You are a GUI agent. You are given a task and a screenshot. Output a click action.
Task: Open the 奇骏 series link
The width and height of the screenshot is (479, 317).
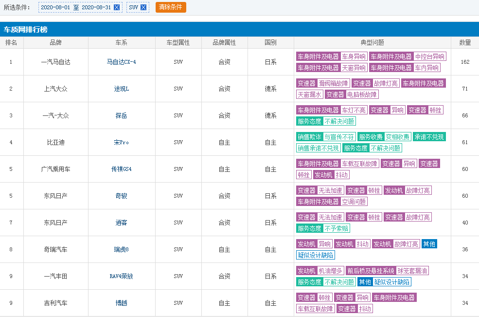tap(121, 196)
